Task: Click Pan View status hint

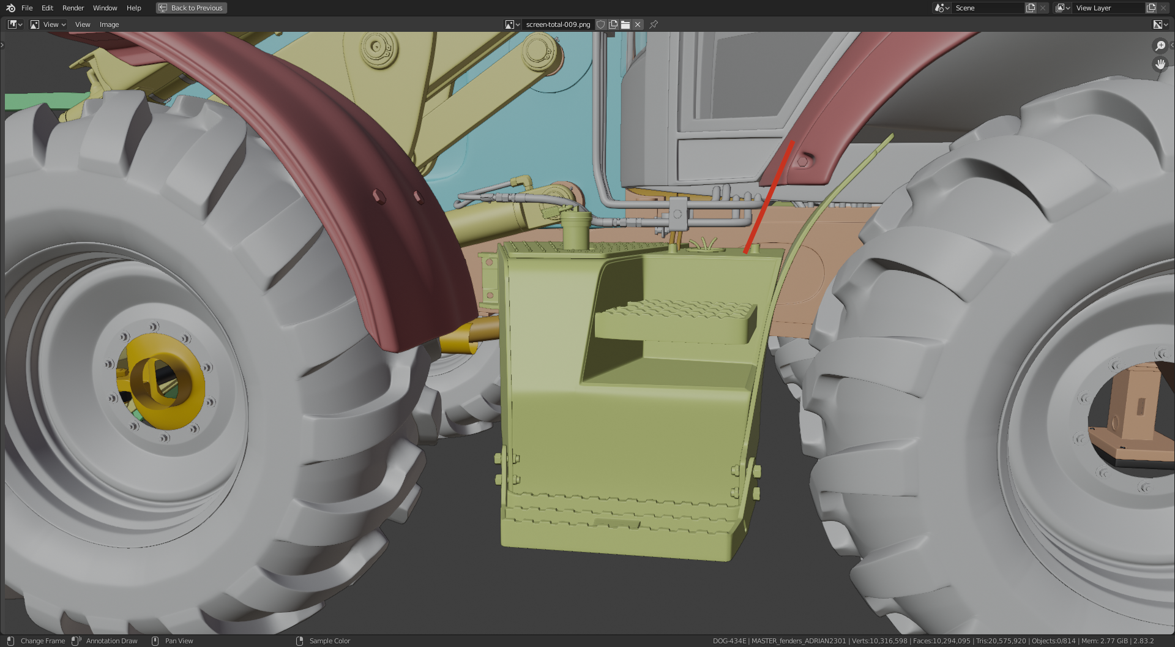Action: [x=179, y=641]
